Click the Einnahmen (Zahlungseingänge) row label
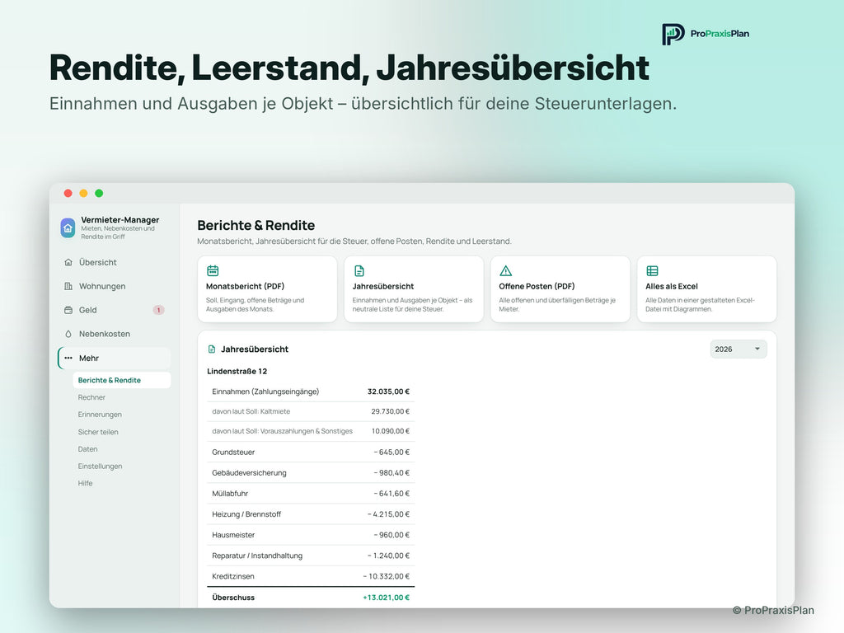 pyautogui.click(x=265, y=392)
